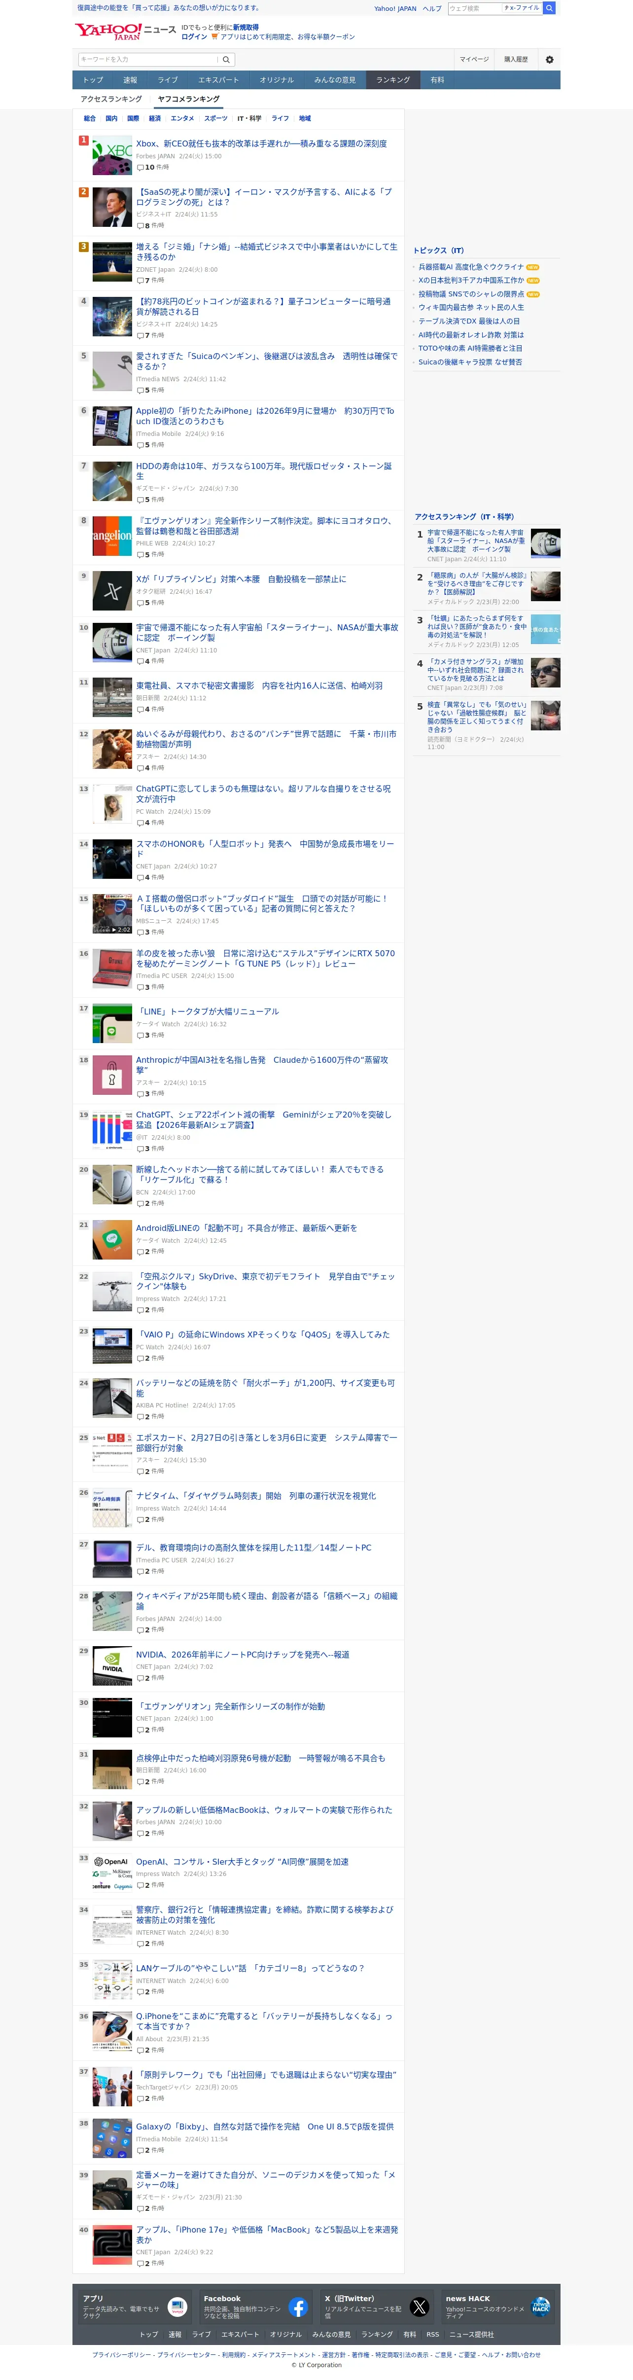The height and width of the screenshot is (2380, 633).
Task: Open the Elon Musk SaaS article thumbnail
Action: tap(112, 207)
